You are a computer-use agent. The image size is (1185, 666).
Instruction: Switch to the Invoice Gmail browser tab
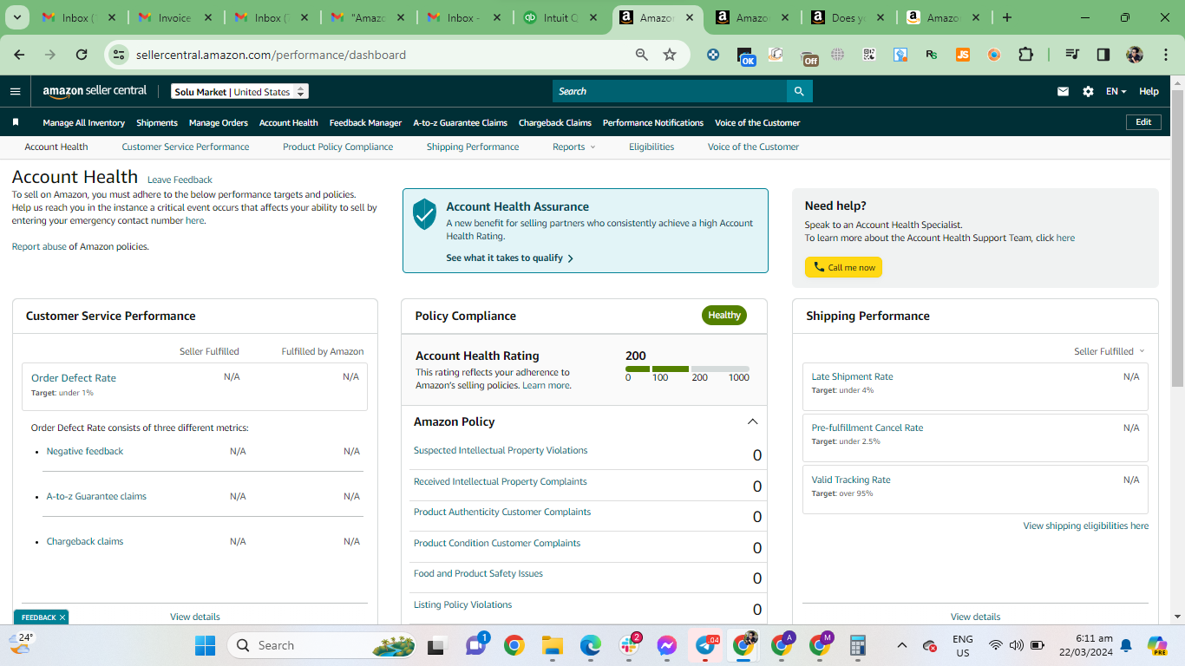pyautogui.click(x=173, y=17)
